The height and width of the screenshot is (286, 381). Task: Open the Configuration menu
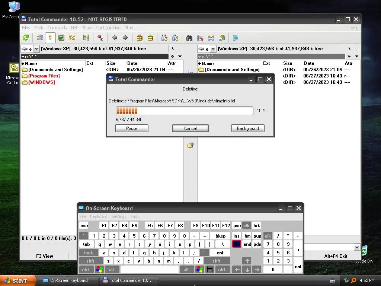coord(108,28)
